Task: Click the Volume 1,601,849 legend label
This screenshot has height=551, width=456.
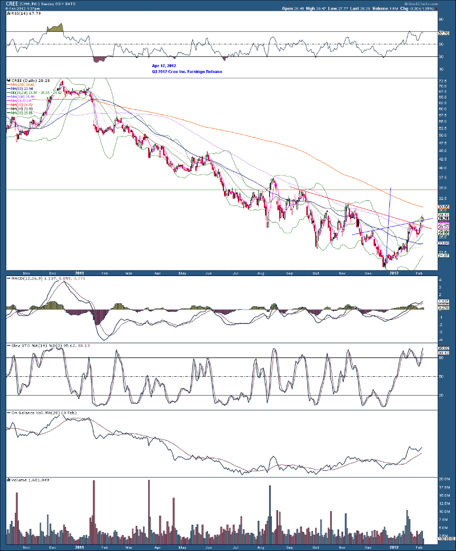Action: click(x=30, y=480)
